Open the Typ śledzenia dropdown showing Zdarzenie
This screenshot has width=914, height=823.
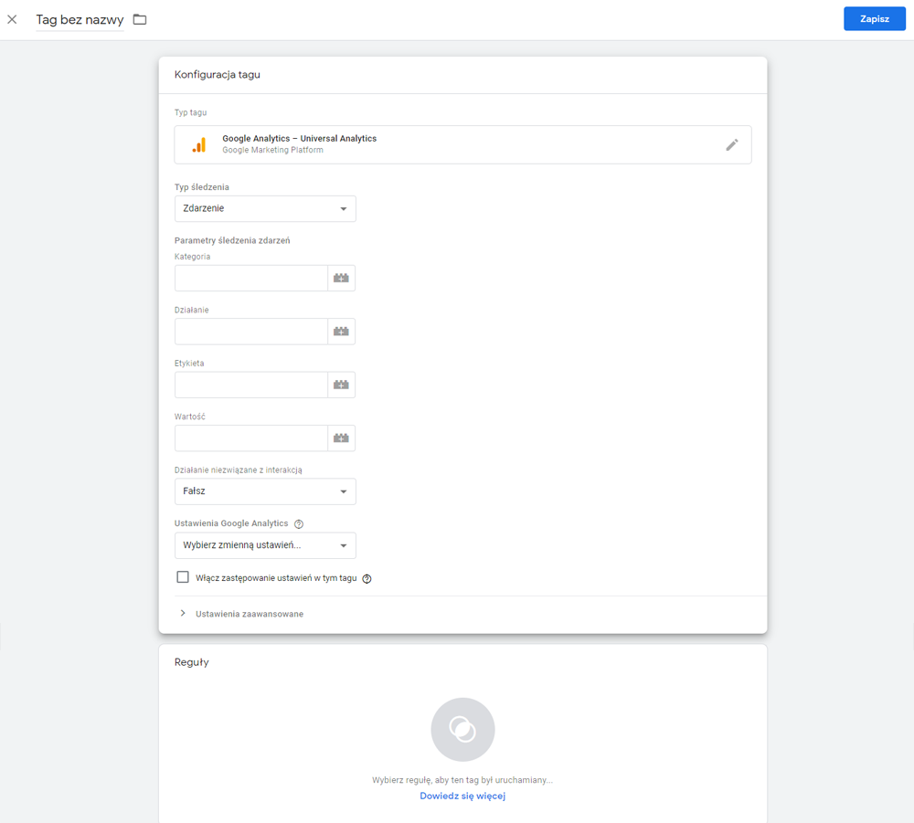click(265, 208)
